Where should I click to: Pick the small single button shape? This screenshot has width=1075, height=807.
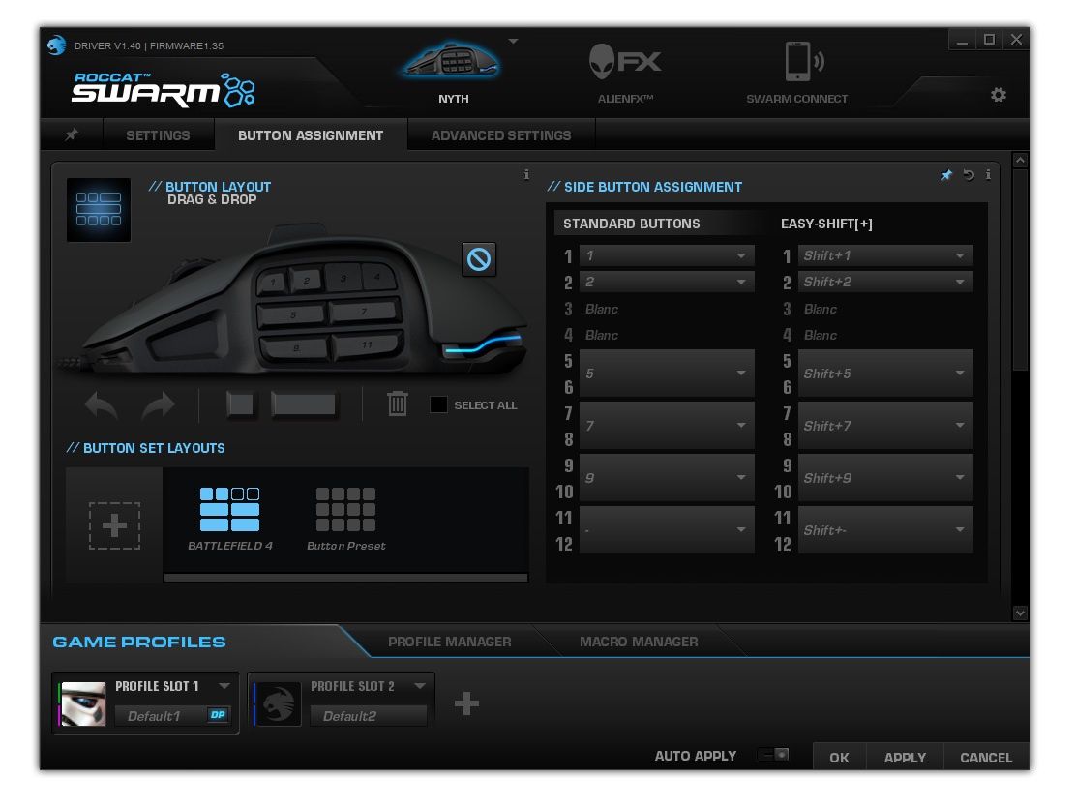(241, 404)
